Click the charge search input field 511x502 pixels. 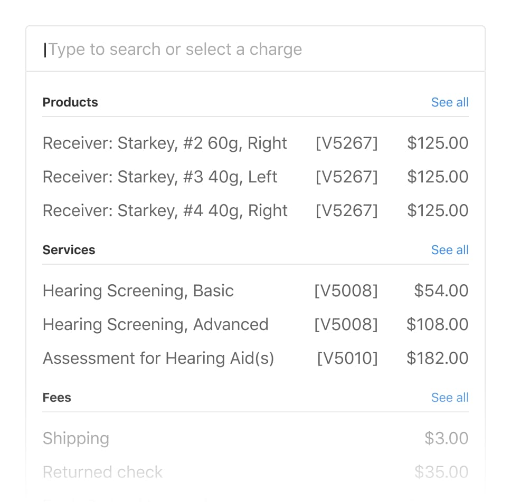256,50
